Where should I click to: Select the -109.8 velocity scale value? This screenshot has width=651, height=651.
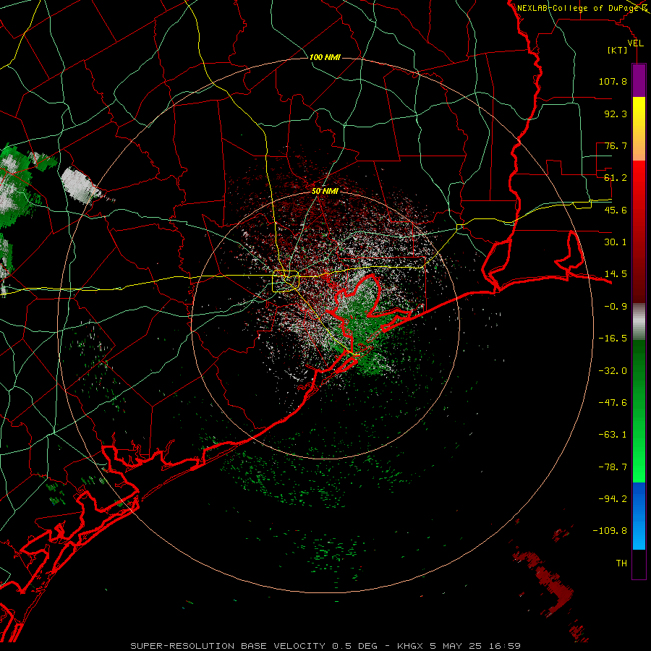point(610,531)
